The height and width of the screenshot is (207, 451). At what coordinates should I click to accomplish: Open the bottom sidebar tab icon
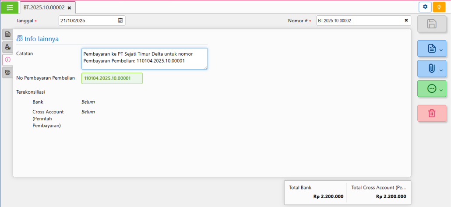(x=7, y=72)
